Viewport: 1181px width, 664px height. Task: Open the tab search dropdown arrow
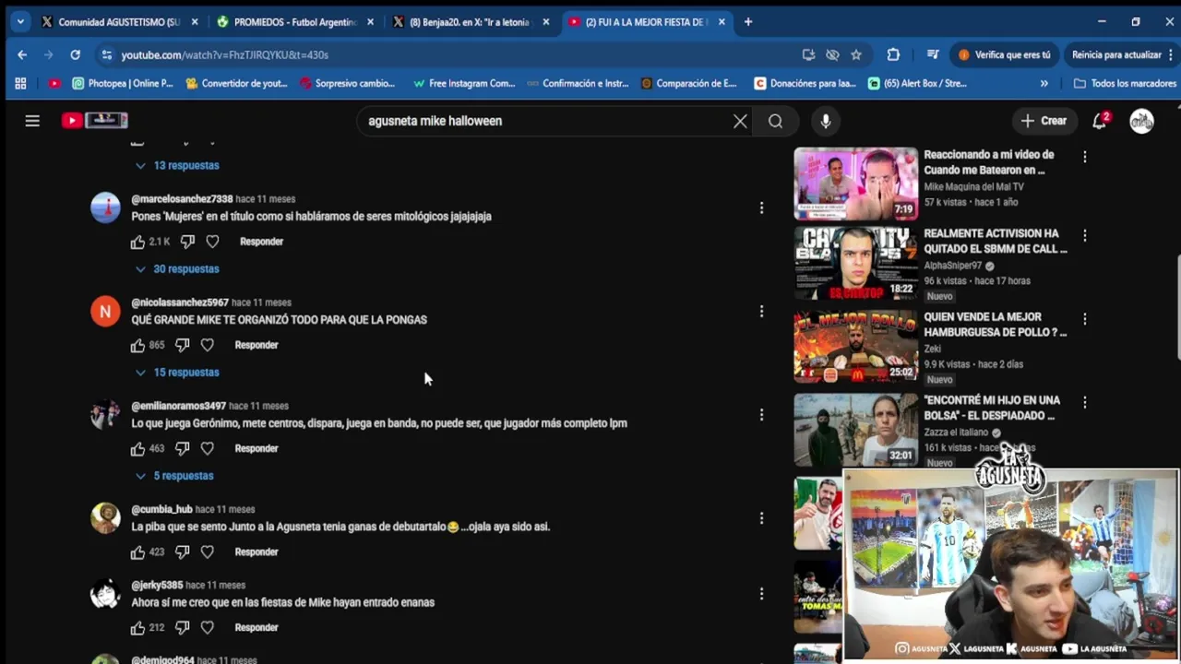20,22
